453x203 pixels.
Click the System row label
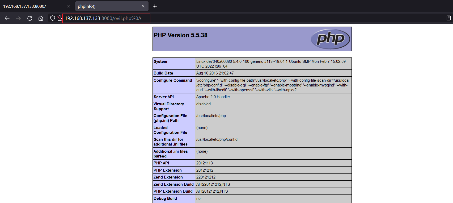point(160,61)
